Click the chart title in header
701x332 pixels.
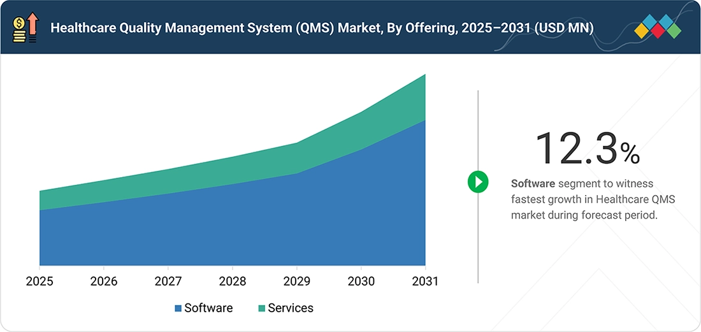[322, 28]
